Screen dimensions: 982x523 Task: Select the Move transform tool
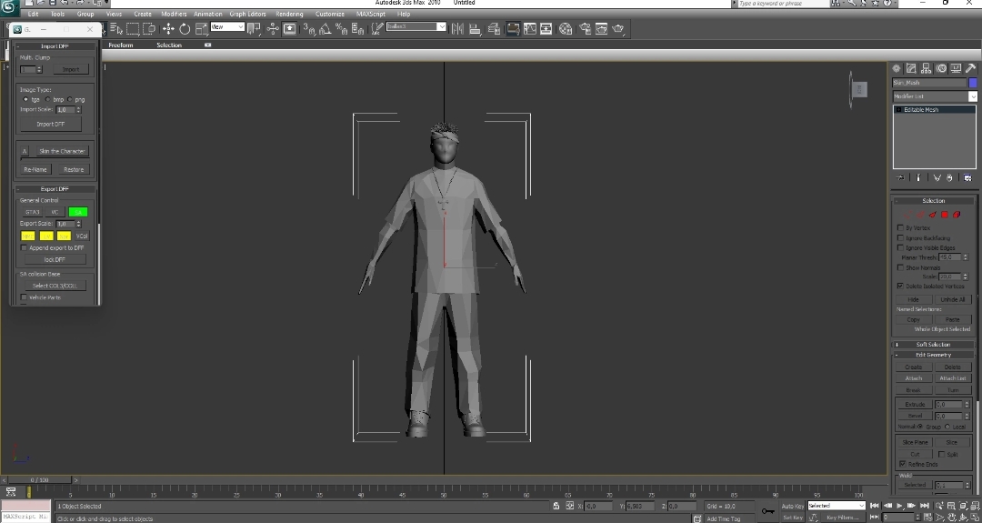pyautogui.click(x=168, y=29)
